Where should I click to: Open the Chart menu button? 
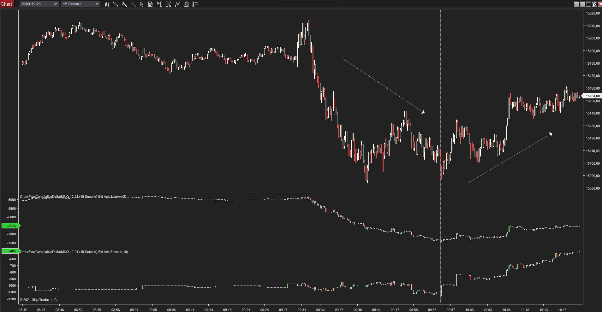tap(7, 4)
